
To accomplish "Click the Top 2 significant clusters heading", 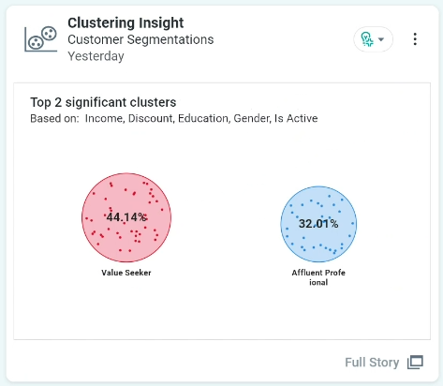I will [x=103, y=102].
